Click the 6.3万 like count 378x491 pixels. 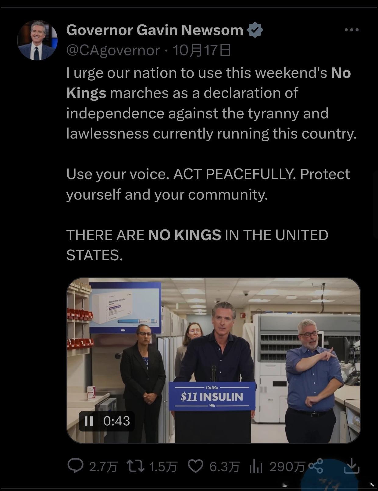225,467
